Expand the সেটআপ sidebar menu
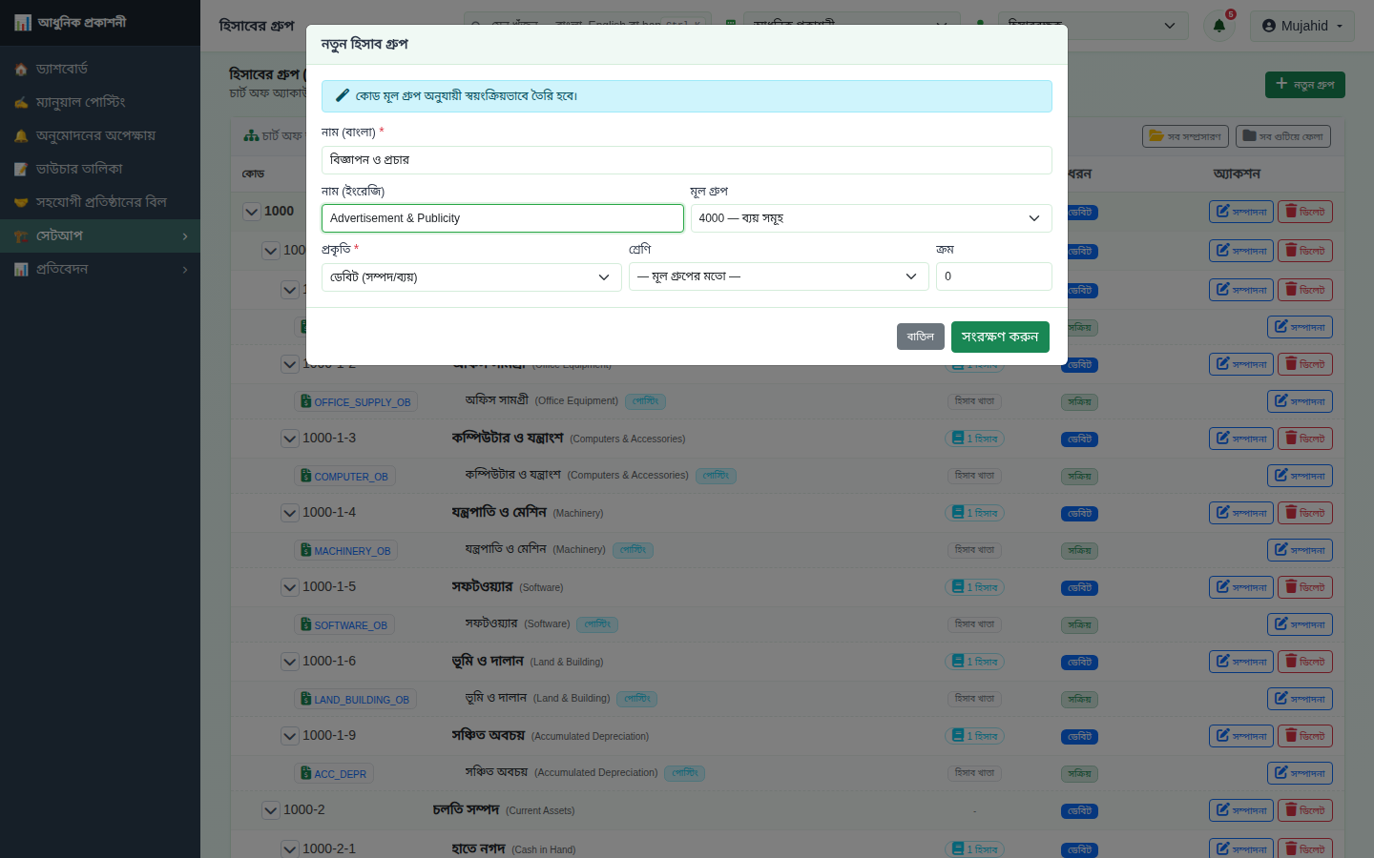Viewport: 1374px width, 858px height. (x=100, y=235)
